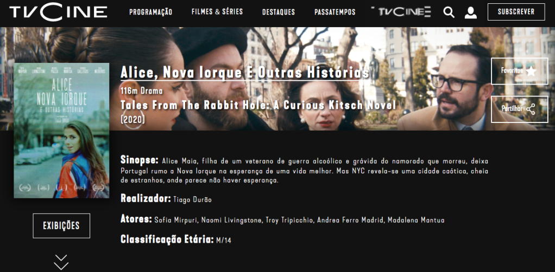Expand the double chevron below Exibições
Viewport: 555px width, 272px height.
61,262
